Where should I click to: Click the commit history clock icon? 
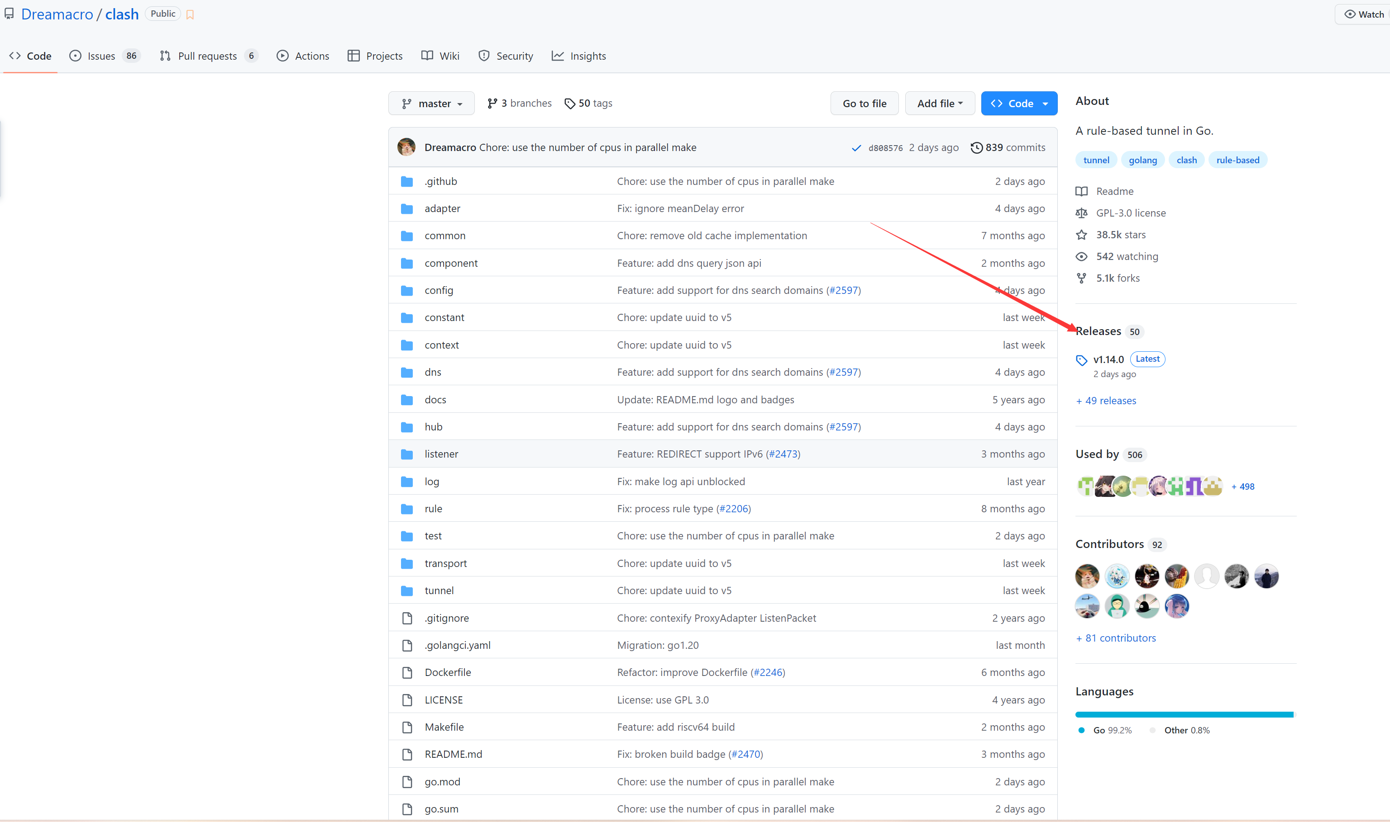pyautogui.click(x=976, y=148)
